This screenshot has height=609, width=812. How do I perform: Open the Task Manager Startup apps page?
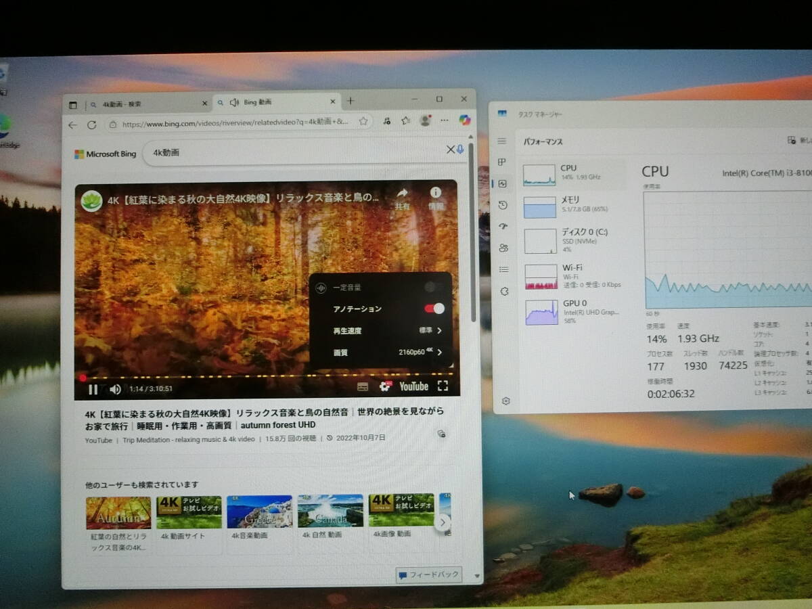click(503, 227)
